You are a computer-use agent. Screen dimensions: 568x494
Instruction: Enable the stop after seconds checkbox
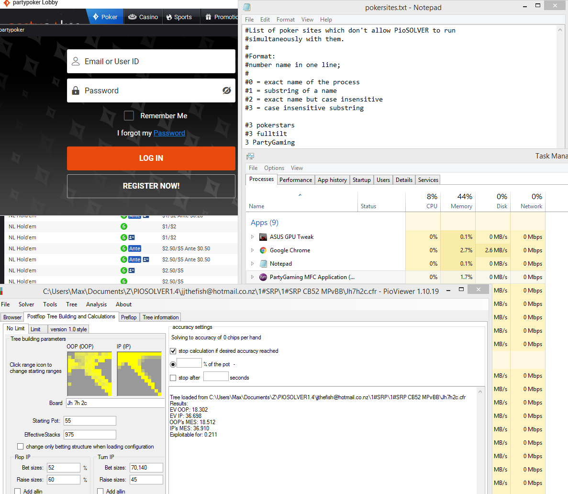coord(173,378)
